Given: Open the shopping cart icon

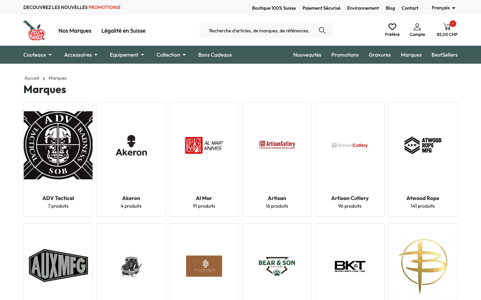Looking at the screenshot, I should [x=447, y=27].
